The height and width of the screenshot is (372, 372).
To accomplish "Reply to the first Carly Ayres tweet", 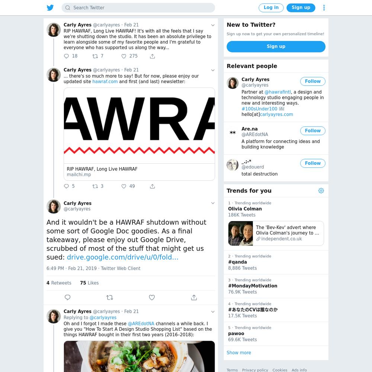I will coord(67,56).
